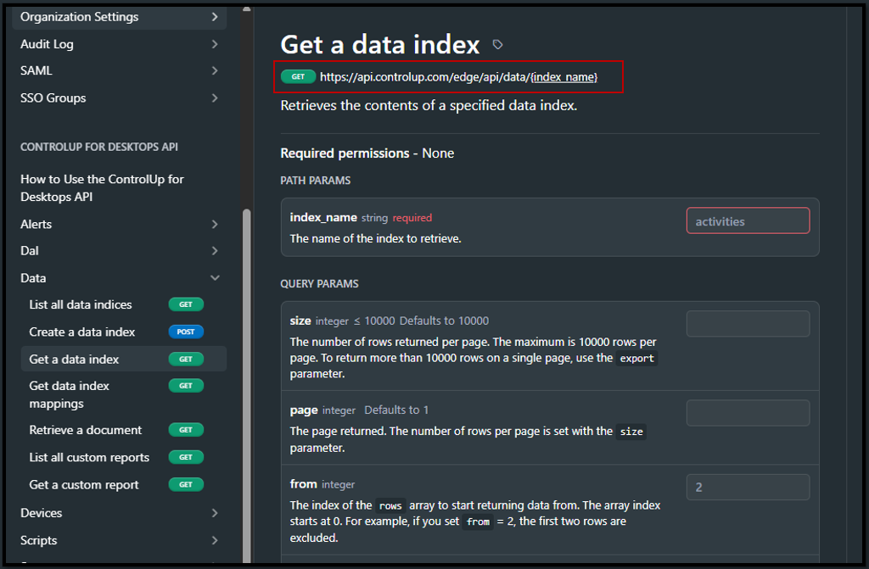The height and width of the screenshot is (569, 869).
Task: Click the index_name input field
Action: tap(748, 221)
